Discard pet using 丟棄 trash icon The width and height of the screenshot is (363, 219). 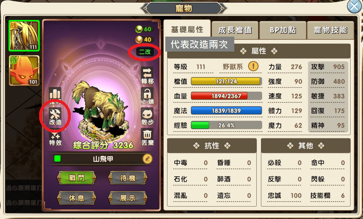coord(147,137)
